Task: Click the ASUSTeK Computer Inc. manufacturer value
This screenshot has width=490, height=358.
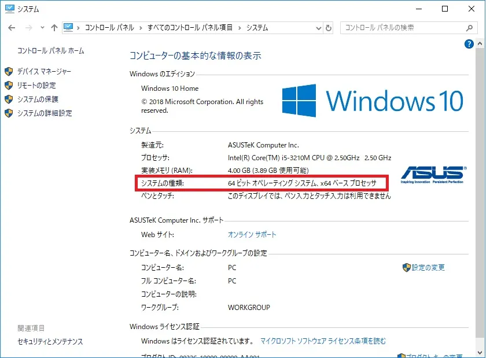Action: pos(263,145)
